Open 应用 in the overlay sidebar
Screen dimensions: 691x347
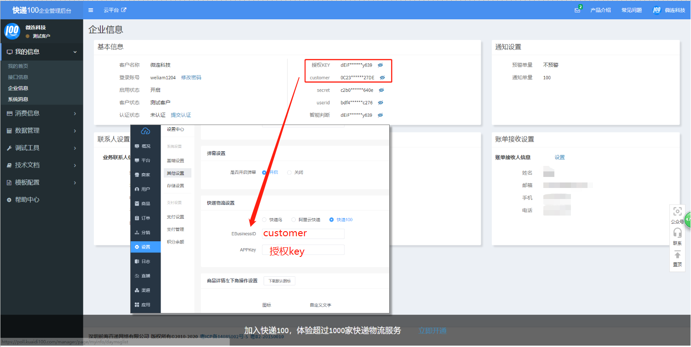[x=145, y=305]
